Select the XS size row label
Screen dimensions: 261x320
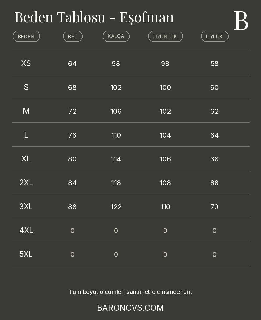[x=26, y=63]
